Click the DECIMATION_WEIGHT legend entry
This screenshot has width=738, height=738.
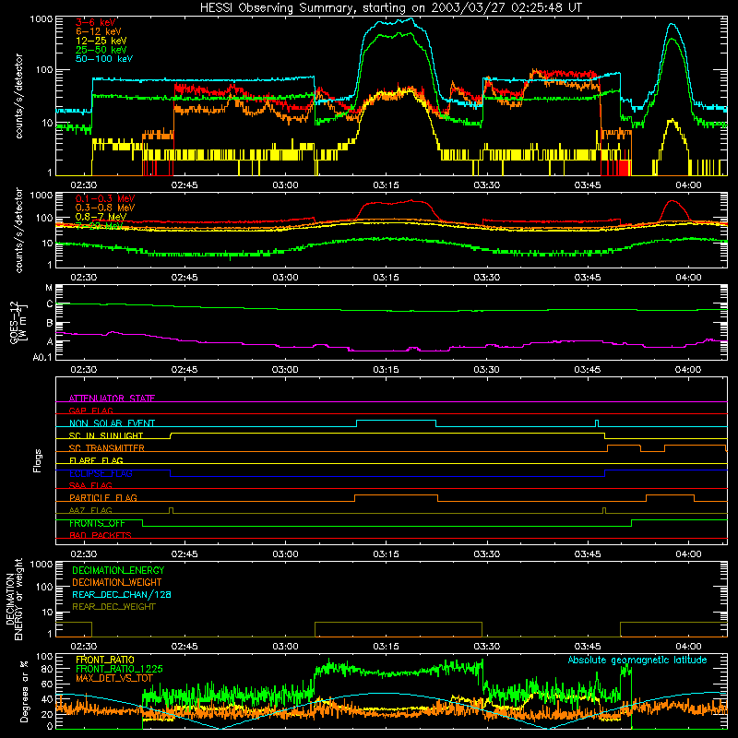click(x=117, y=582)
